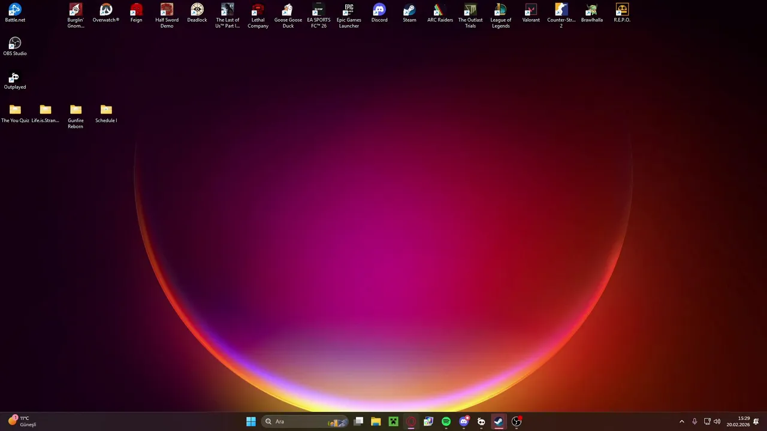
Task: Select the Counter-Strike 2 desktop icon
Action: (561, 16)
